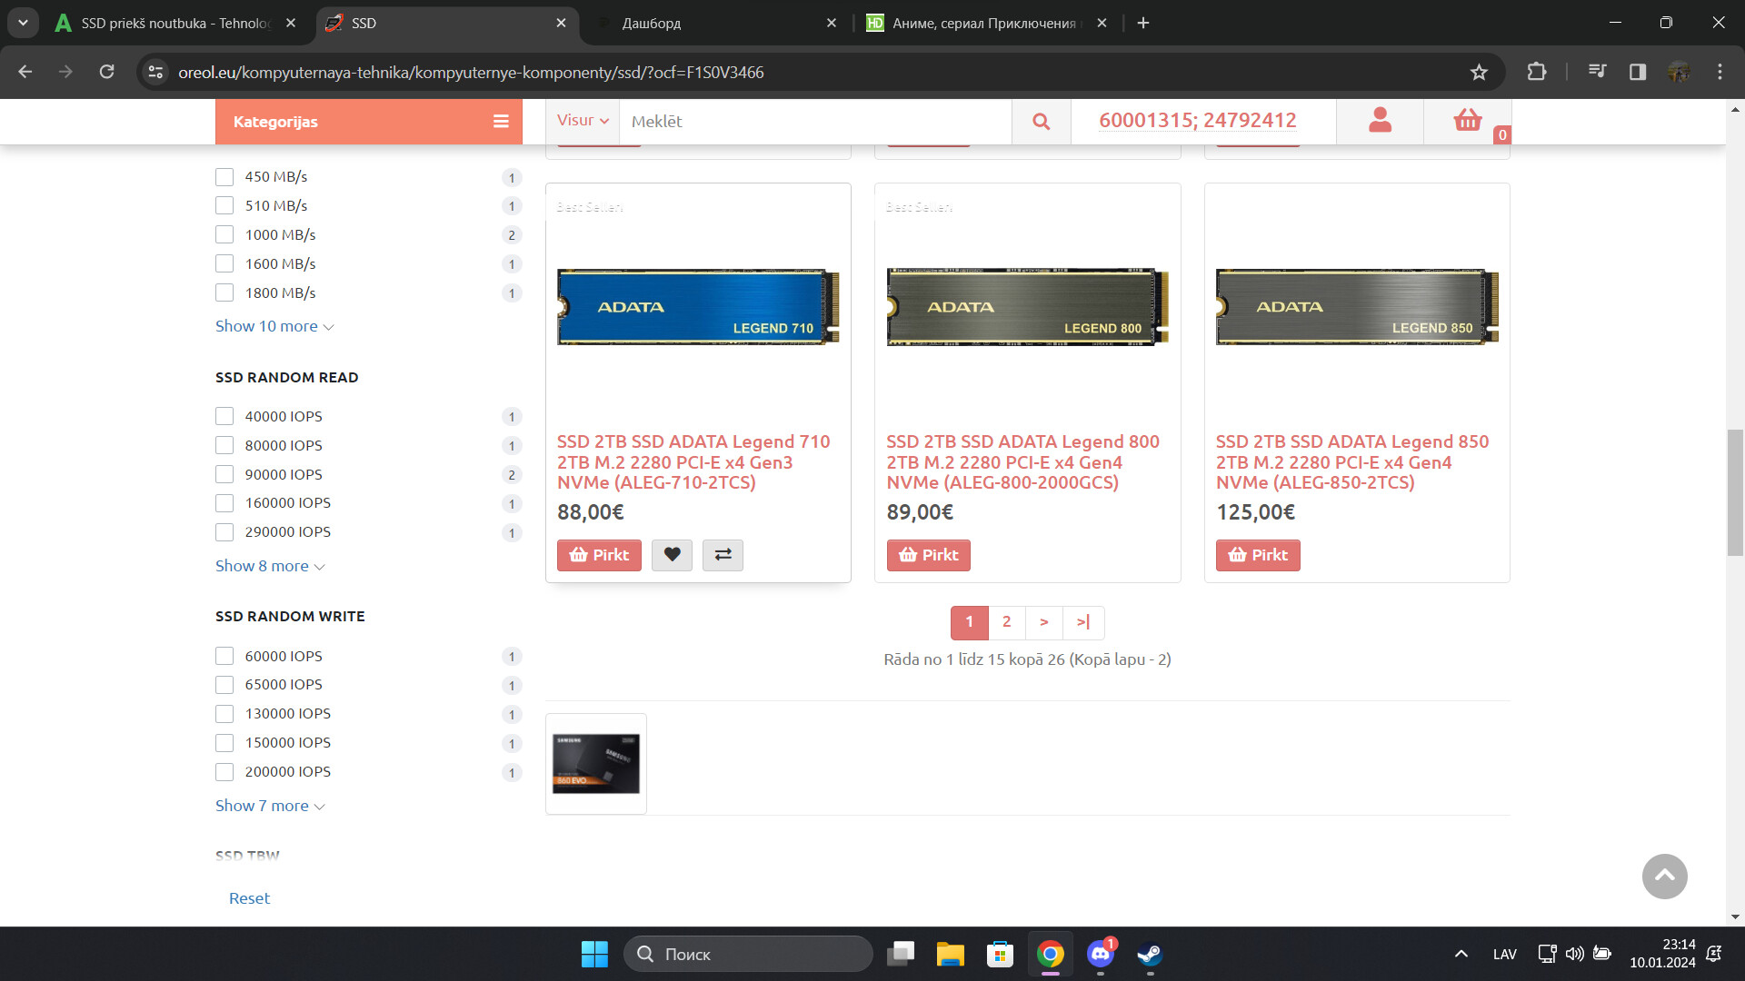The height and width of the screenshot is (981, 1745).
Task: Click Pirkt for the Legend 850 SSD
Action: coord(1258,555)
